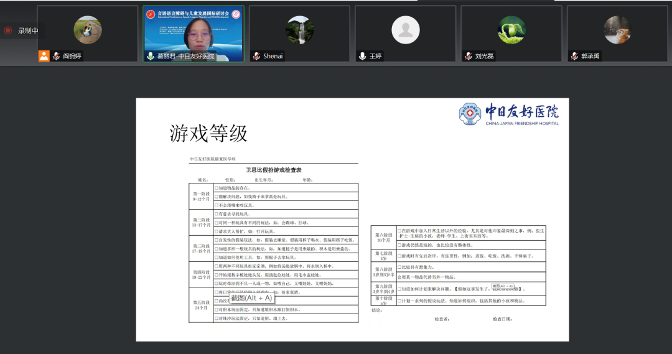This screenshot has width=672, height=354.
Task: Select the 慕丽君 speaker video tile
Action: click(x=194, y=30)
